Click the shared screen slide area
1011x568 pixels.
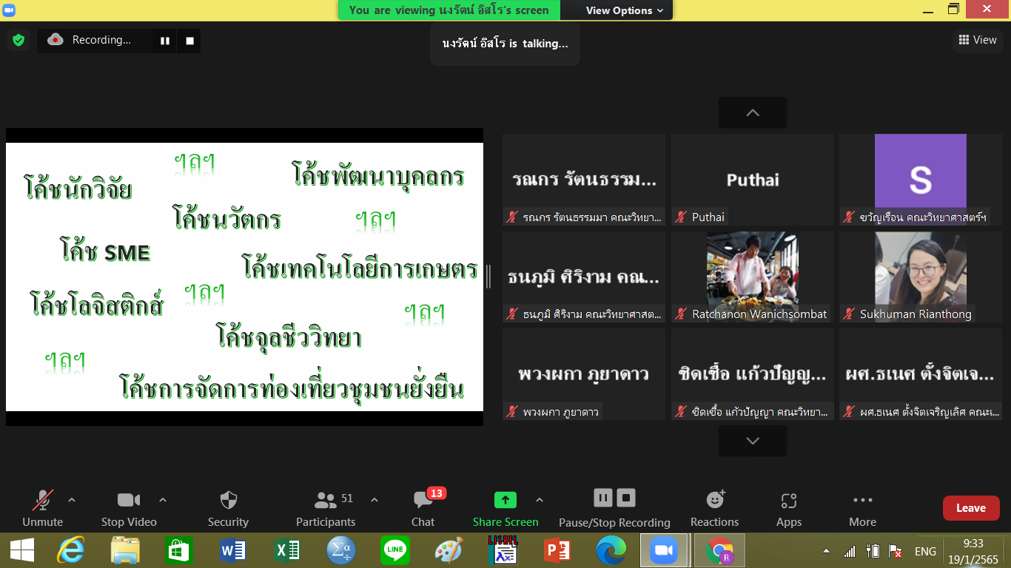(244, 277)
